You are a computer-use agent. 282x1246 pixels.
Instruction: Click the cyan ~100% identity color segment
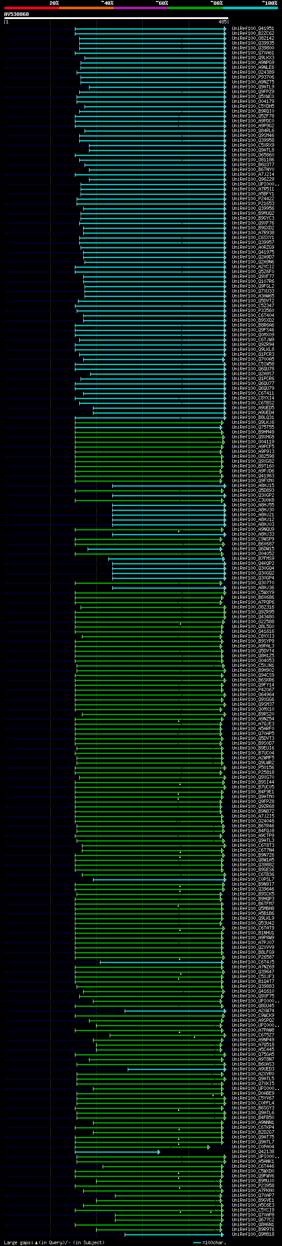pos(251,8)
